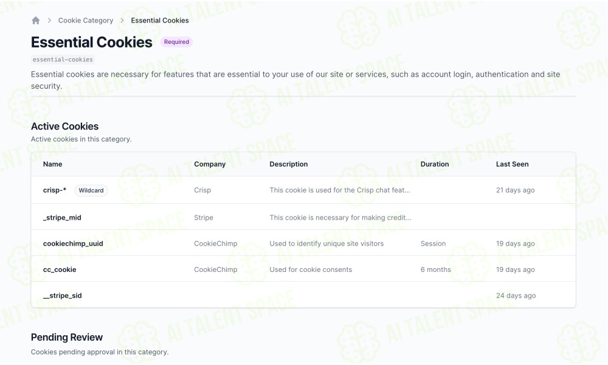608x365 pixels.
Task: Select the __stripe_sid cookie row
Action: pos(303,295)
